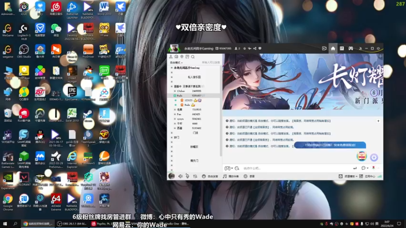Switch to Chrome taskbar item
This screenshot has width=406, height=228.
38,223
